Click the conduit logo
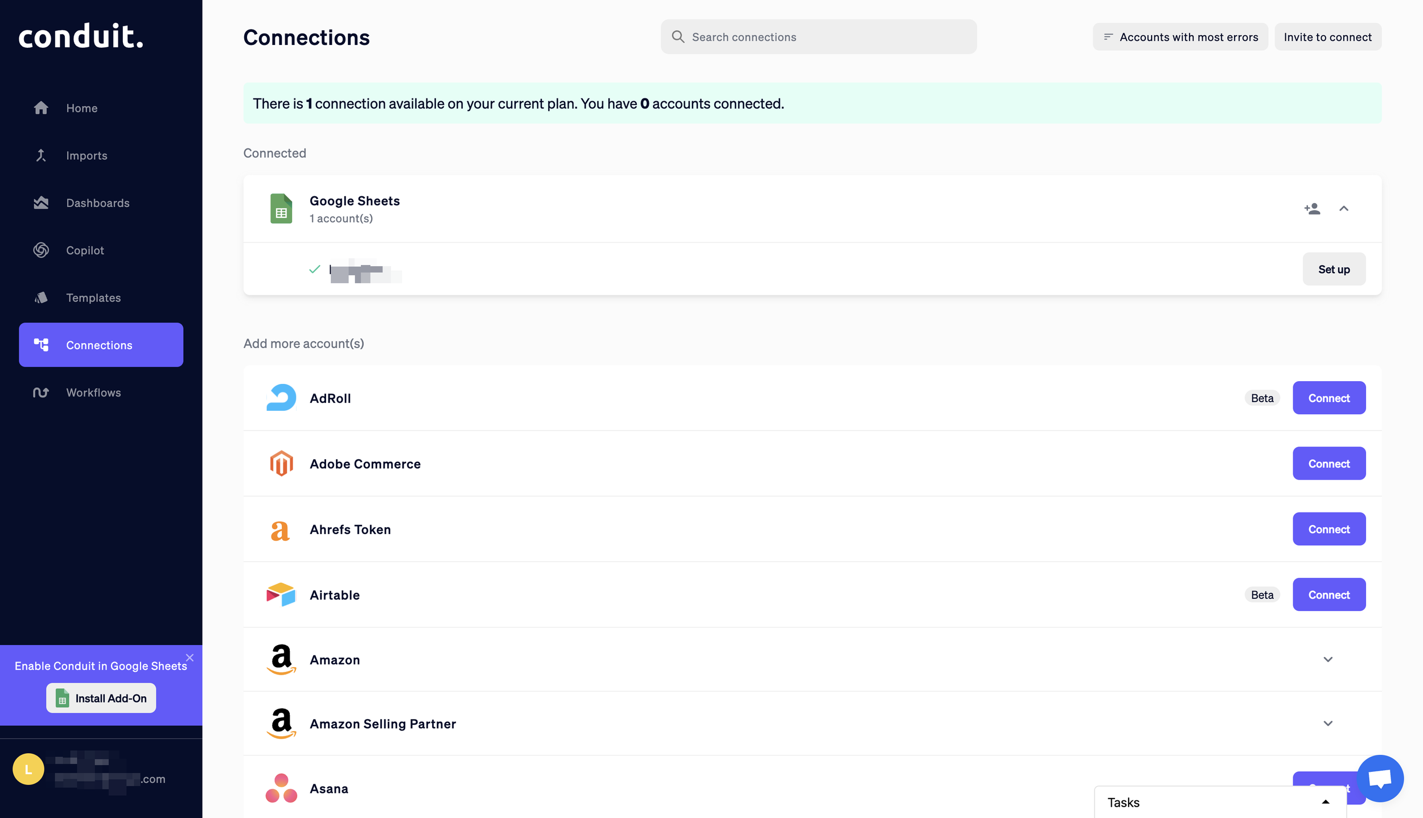The height and width of the screenshot is (818, 1423). coord(81,36)
